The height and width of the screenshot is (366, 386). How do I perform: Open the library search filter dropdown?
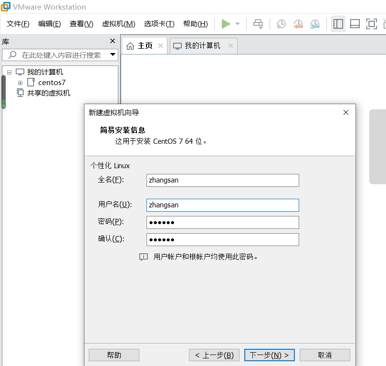pyautogui.click(x=113, y=54)
